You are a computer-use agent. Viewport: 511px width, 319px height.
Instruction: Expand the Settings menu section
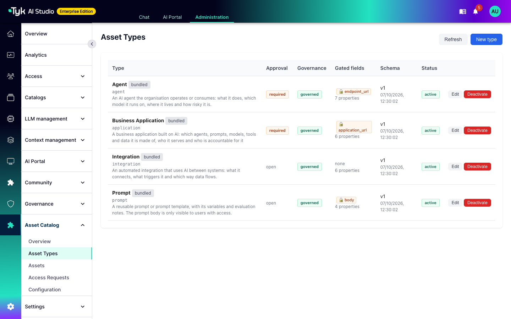pos(57,307)
